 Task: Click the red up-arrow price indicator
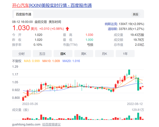(x=67, y=29)
